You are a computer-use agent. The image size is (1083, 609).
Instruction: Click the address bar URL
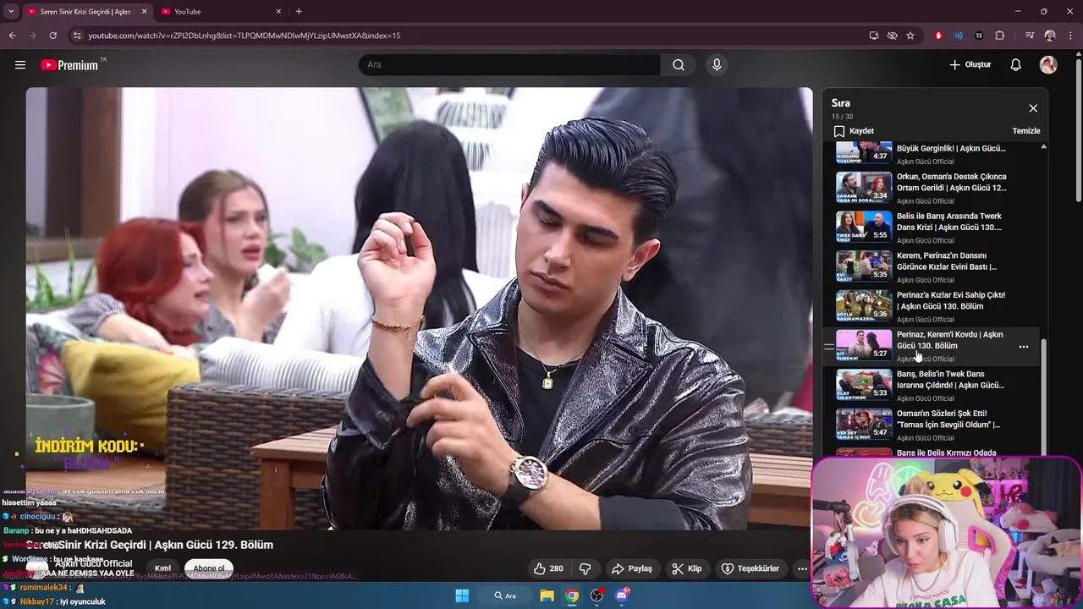click(x=245, y=36)
